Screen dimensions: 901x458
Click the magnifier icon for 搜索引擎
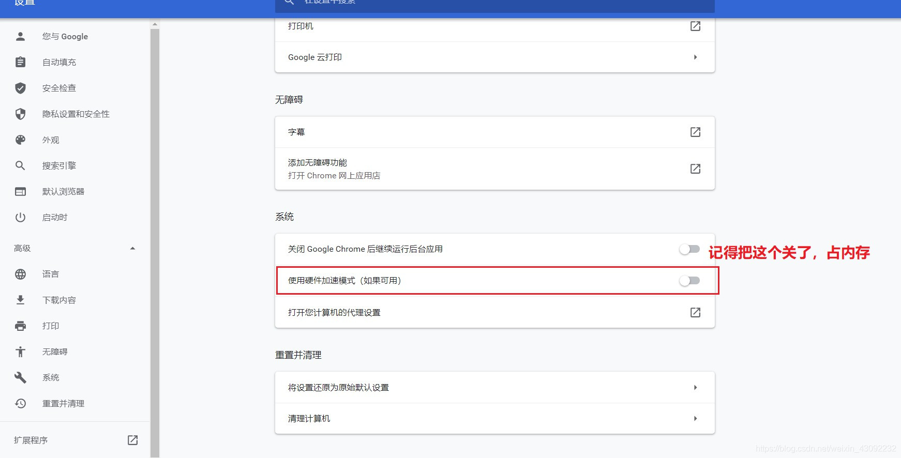coord(20,165)
